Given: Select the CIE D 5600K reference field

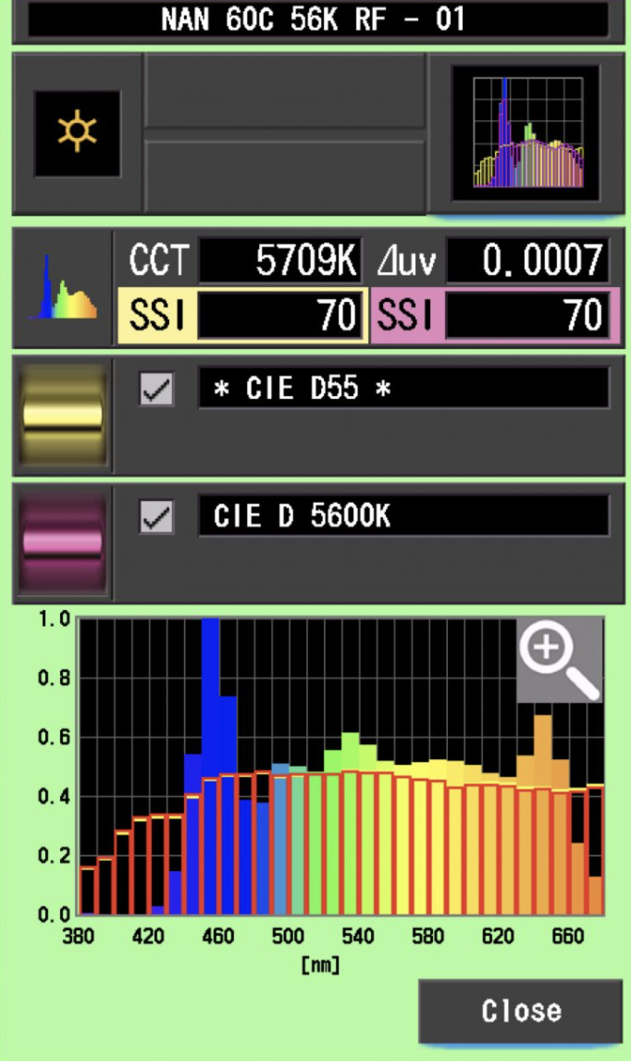Looking at the screenshot, I should 403,517.
